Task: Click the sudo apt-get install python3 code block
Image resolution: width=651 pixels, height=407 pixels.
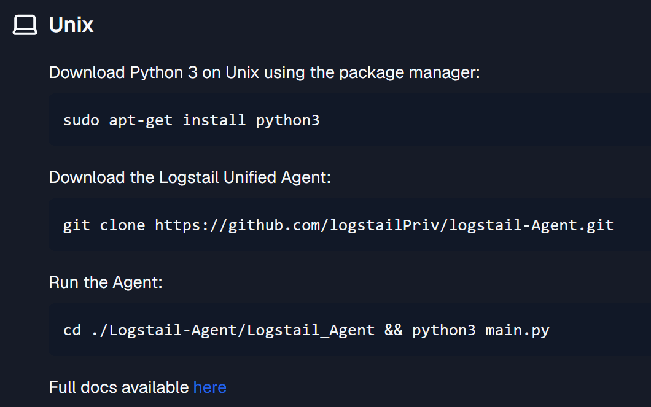Action: [x=349, y=120]
